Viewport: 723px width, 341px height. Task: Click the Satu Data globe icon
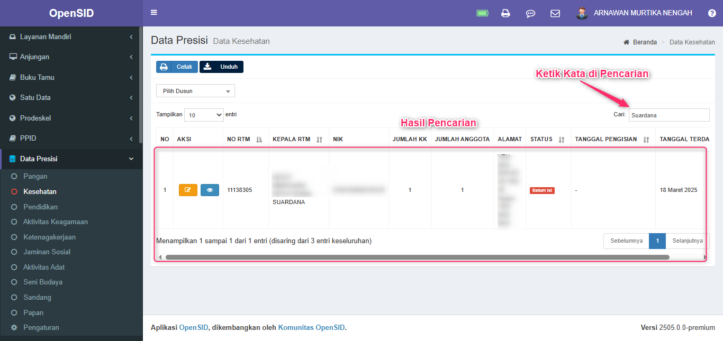click(x=13, y=98)
